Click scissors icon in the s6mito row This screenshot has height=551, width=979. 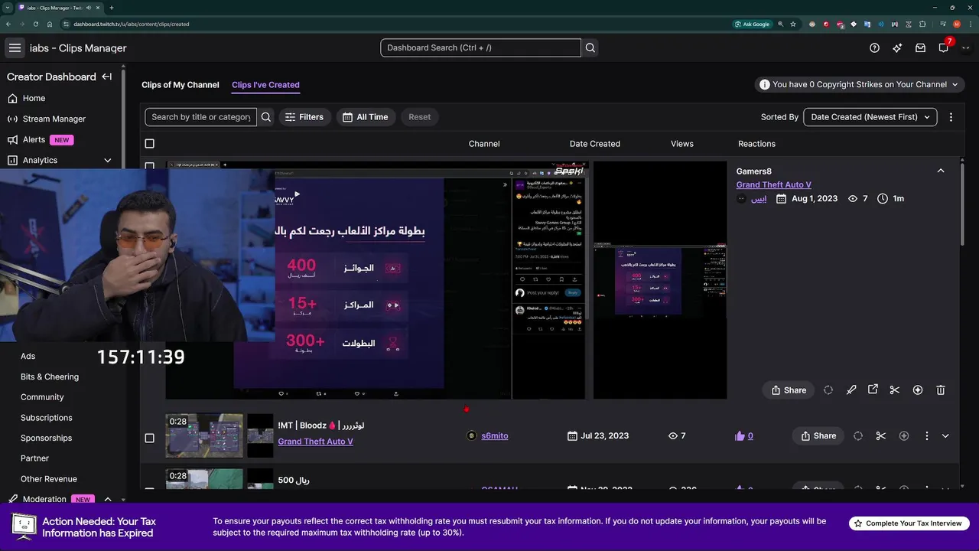point(881,435)
